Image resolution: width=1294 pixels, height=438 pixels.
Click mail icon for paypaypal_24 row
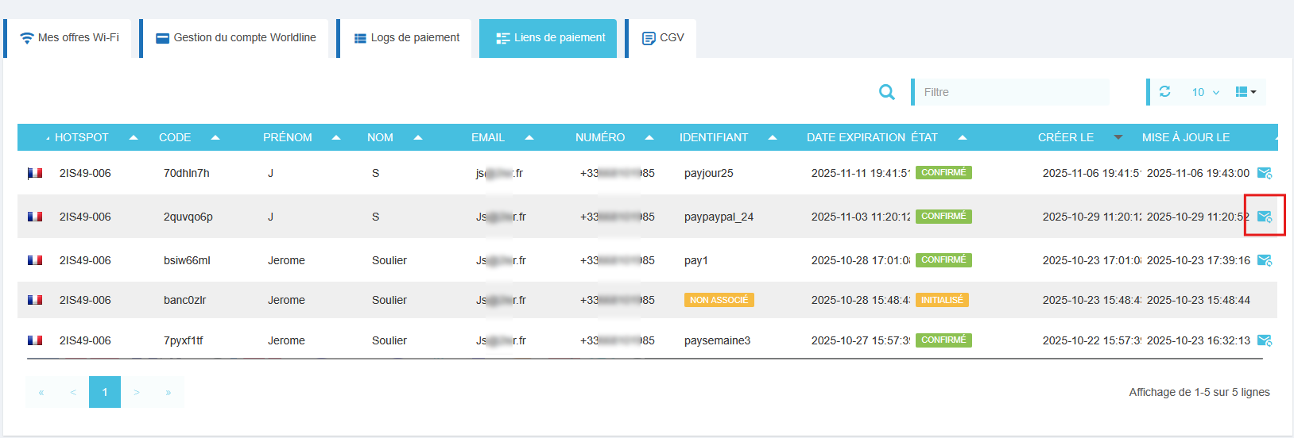click(1264, 217)
